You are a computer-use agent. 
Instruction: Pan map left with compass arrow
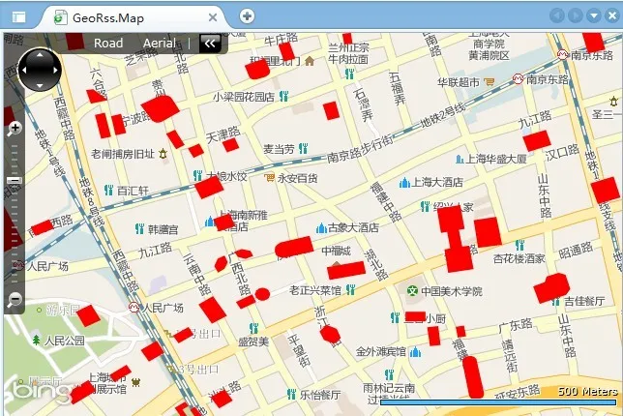click(24, 71)
